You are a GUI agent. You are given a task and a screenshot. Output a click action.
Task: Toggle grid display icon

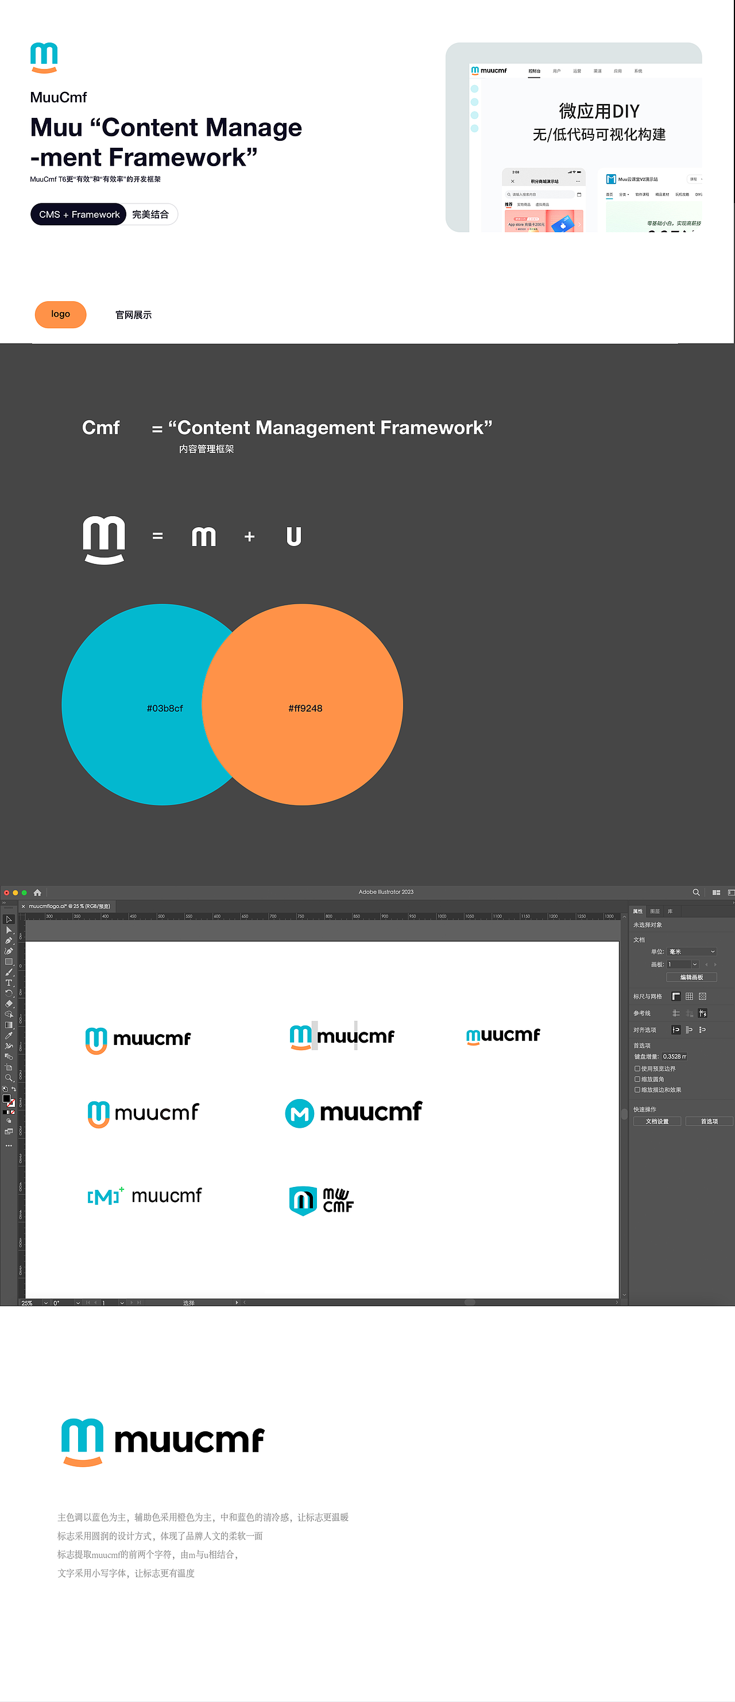[690, 996]
